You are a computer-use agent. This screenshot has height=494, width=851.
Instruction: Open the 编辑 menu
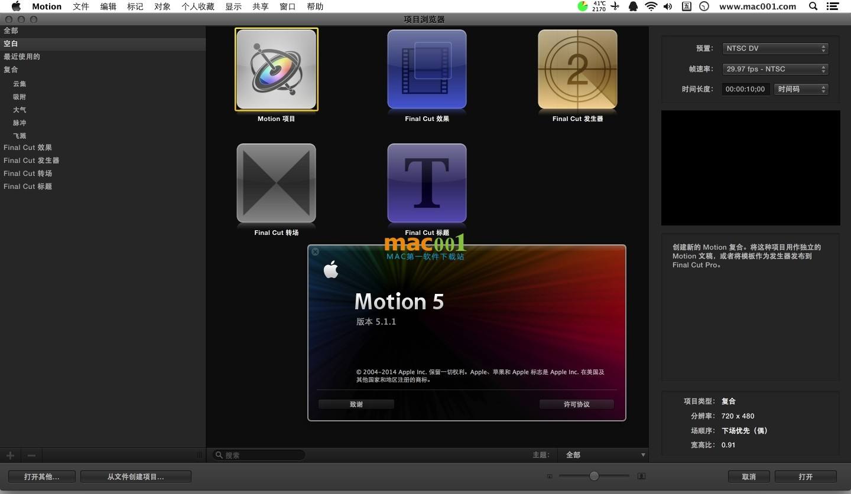108,6
